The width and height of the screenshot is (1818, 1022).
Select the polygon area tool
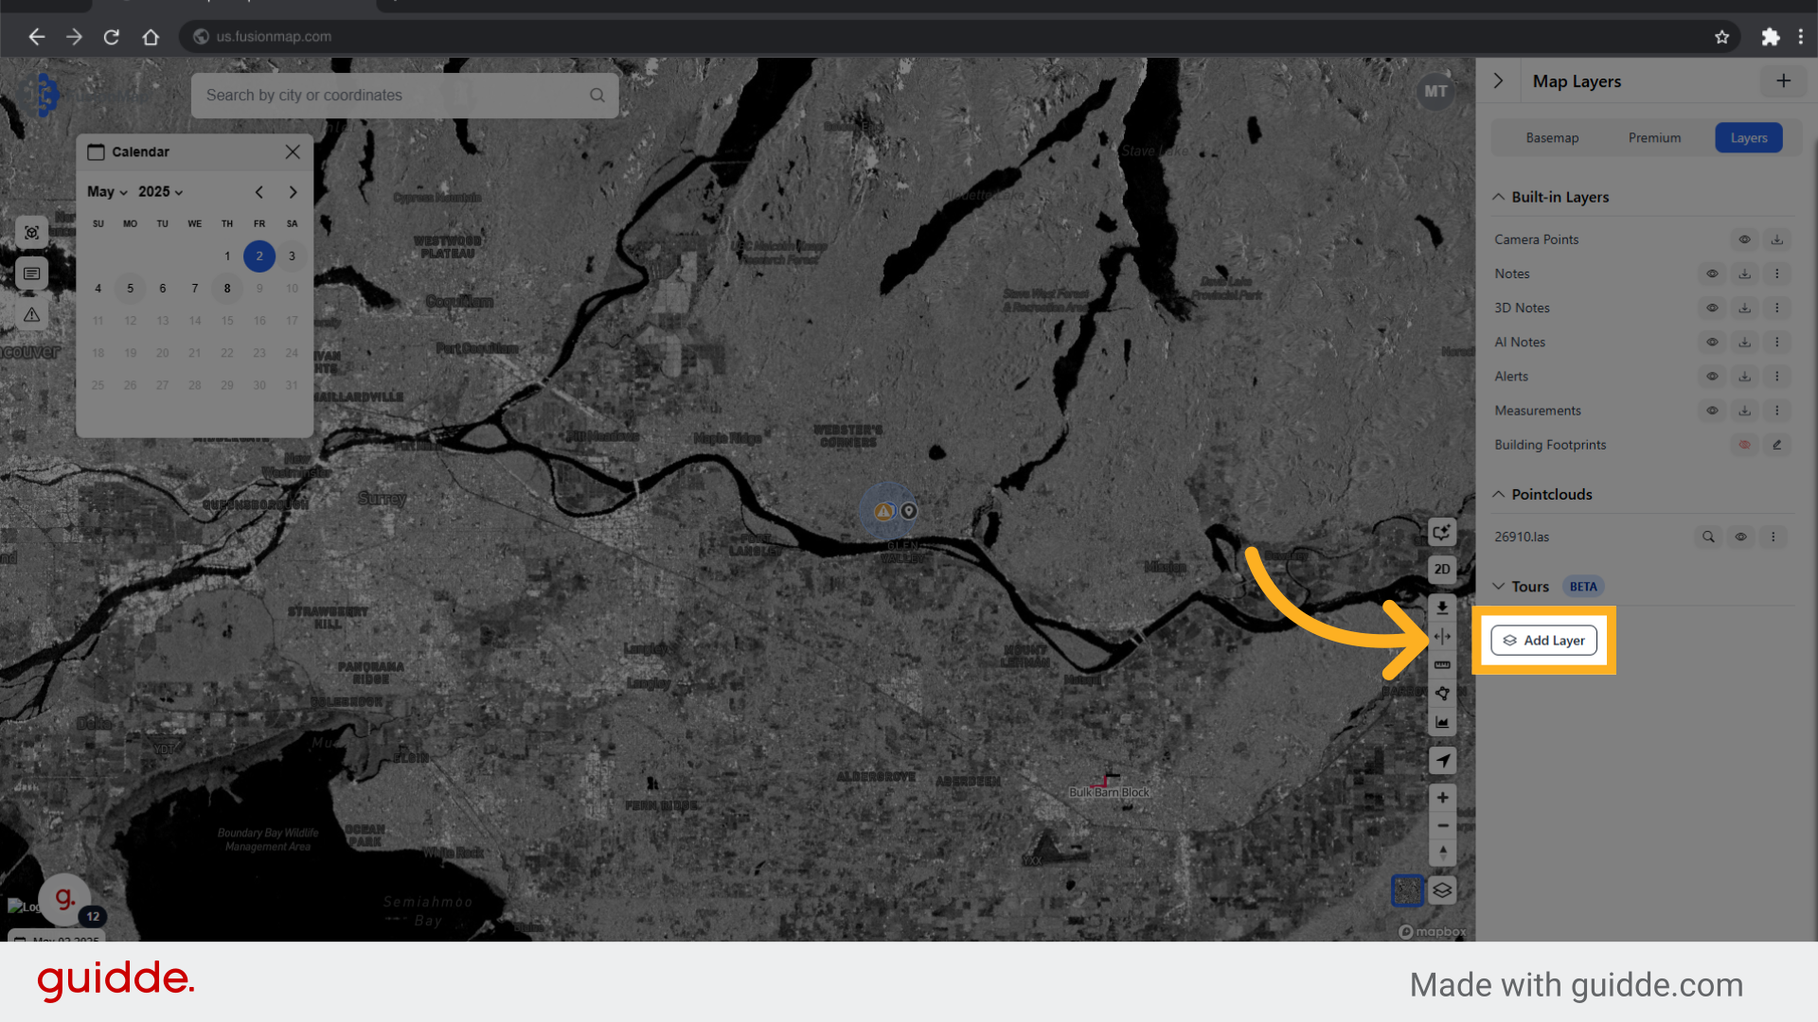tap(1442, 694)
